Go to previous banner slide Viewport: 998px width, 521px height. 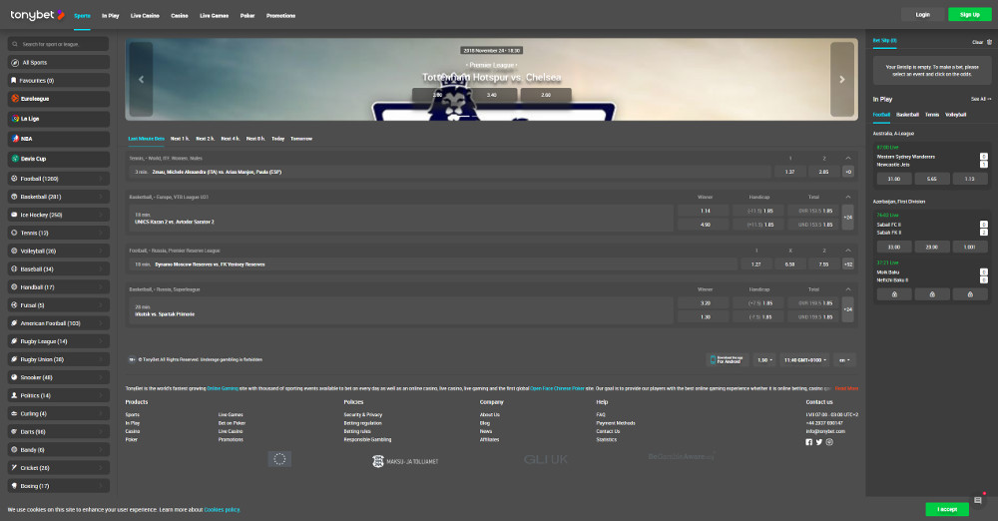click(142, 80)
